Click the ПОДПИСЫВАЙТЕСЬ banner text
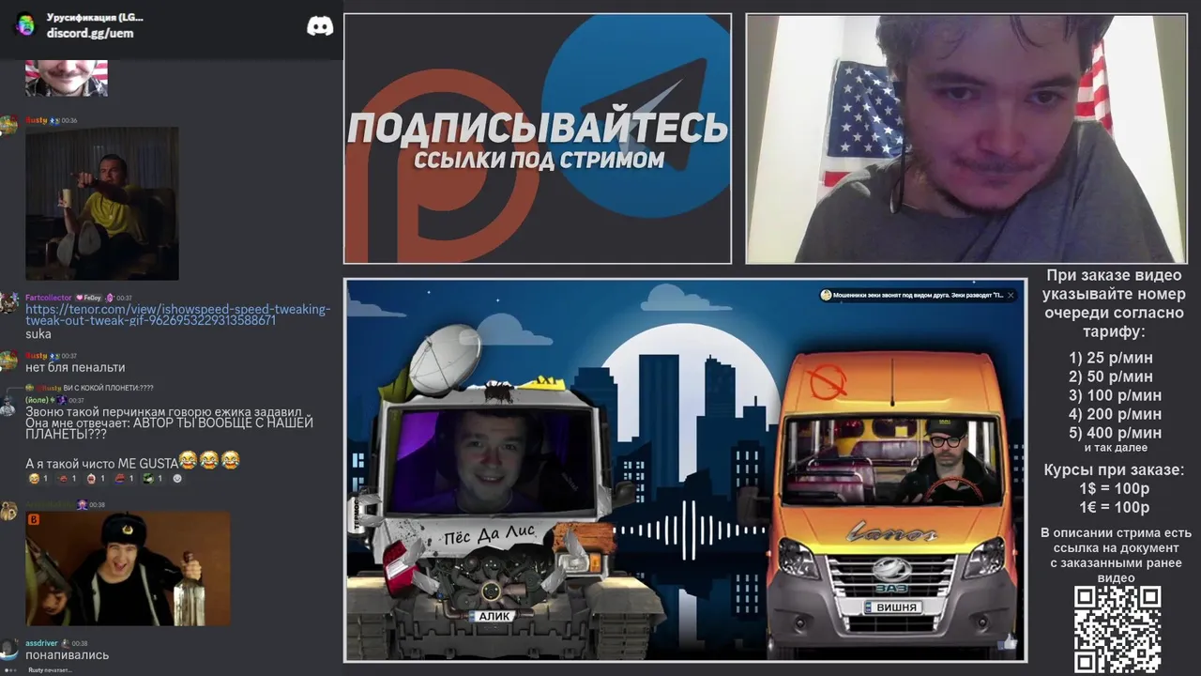 (538, 128)
